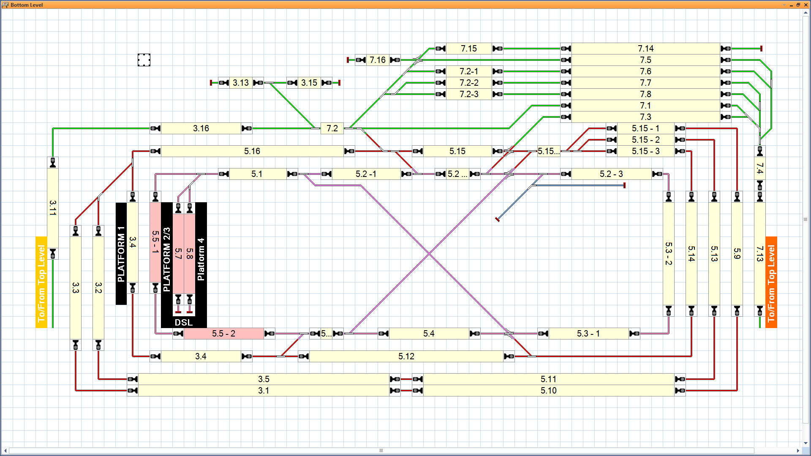
Task: Select the yellow To/From Top Level label
Action: point(41,282)
